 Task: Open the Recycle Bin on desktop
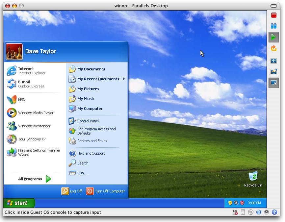coord(253,177)
